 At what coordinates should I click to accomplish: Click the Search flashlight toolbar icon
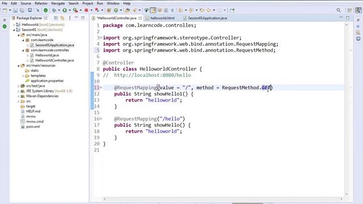(134, 10)
